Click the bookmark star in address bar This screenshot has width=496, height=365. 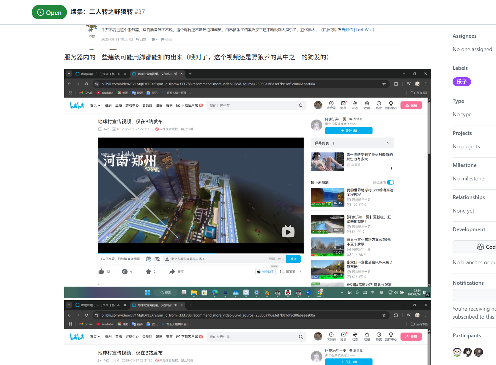coord(384,84)
